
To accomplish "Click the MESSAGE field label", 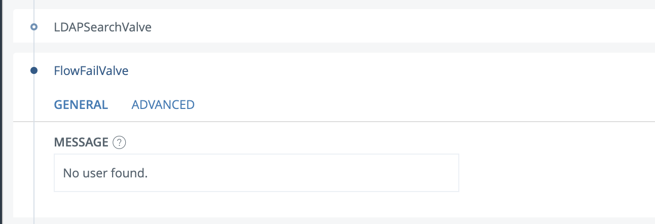I will (81, 142).
